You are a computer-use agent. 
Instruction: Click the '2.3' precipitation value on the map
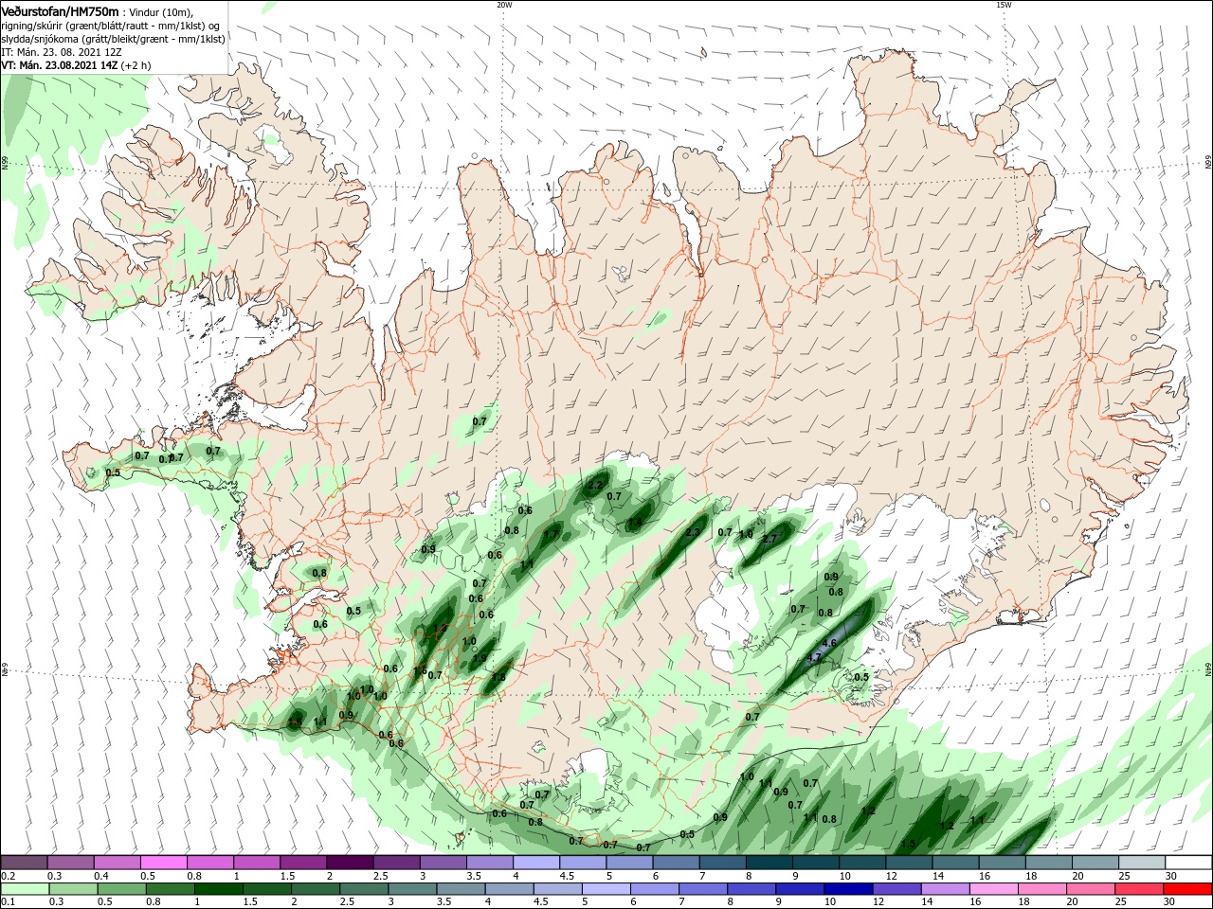point(693,532)
